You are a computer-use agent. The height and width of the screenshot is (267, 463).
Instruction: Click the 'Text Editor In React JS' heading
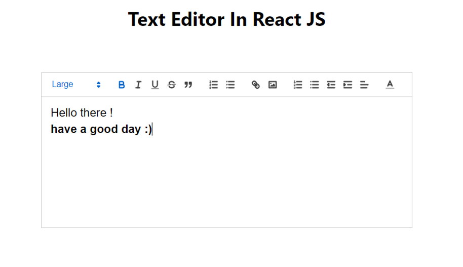tap(227, 19)
